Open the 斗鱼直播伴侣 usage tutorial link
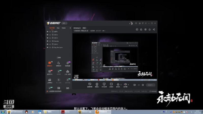This screenshot has width=203, height=114. coord(55,91)
